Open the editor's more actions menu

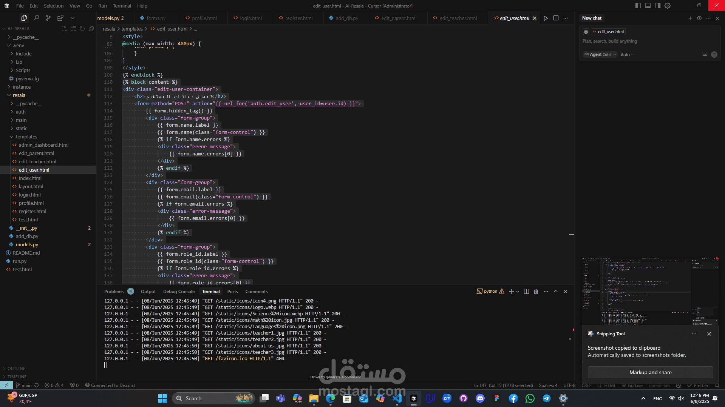pyautogui.click(x=566, y=18)
